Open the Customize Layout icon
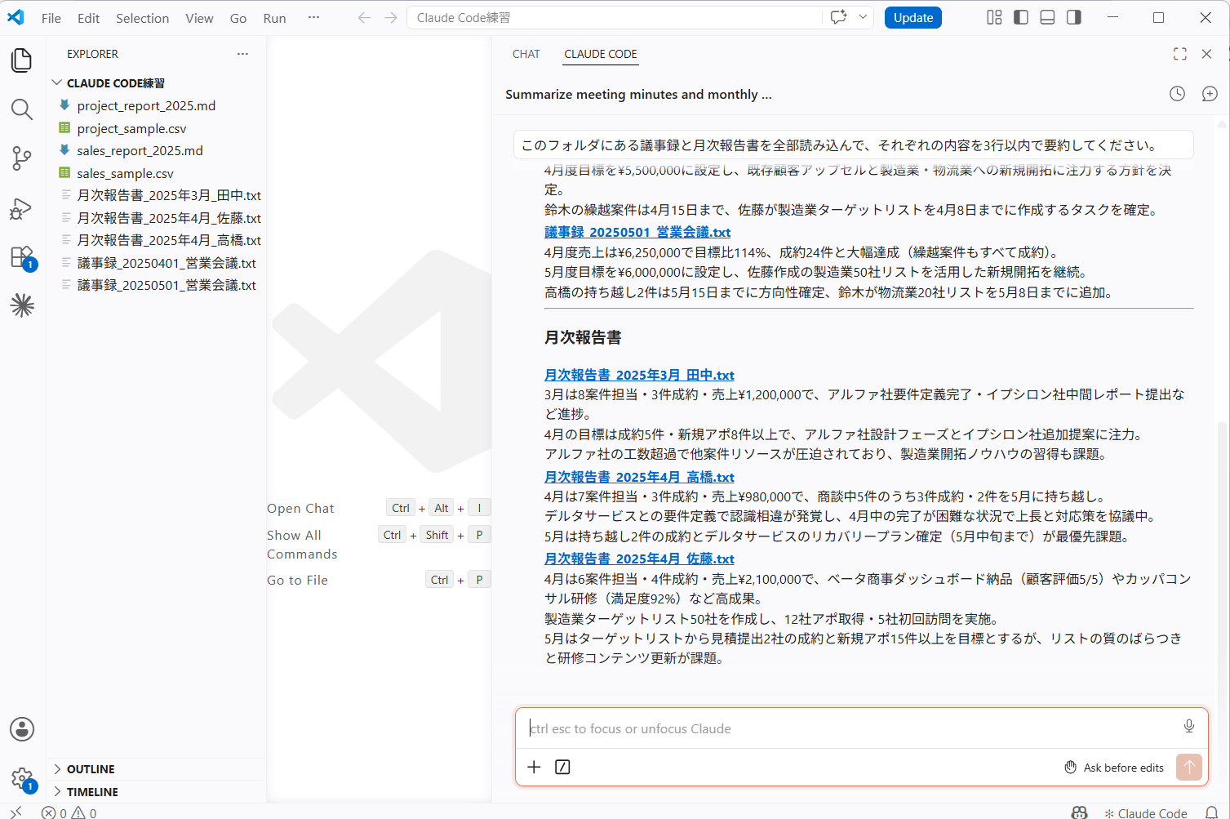Image resolution: width=1230 pixels, height=819 pixels. pos(994,17)
